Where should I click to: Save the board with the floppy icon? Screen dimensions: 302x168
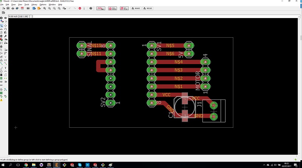[8, 8]
